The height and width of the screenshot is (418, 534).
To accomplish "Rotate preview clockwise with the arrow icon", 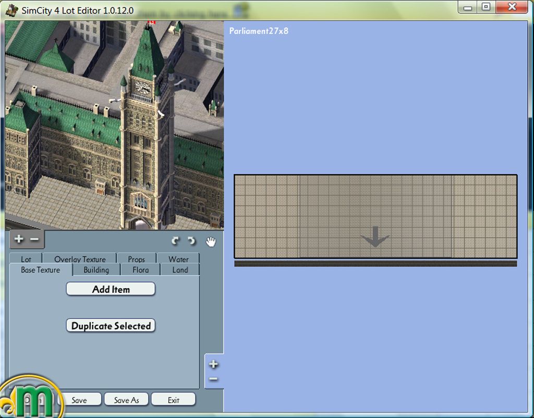I will pos(175,241).
